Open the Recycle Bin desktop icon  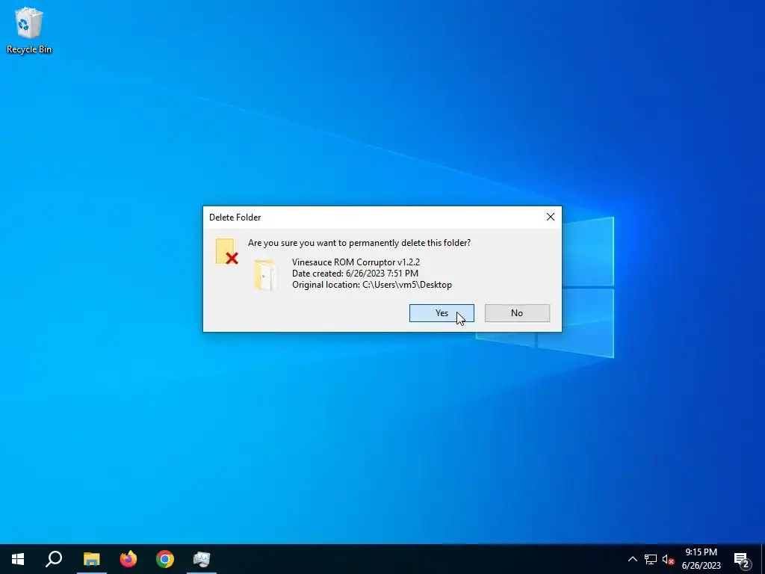click(x=29, y=30)
